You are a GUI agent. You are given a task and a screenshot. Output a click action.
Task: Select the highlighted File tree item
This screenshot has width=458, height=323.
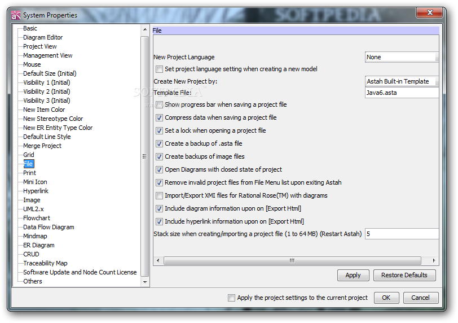(x=29, y=164)
